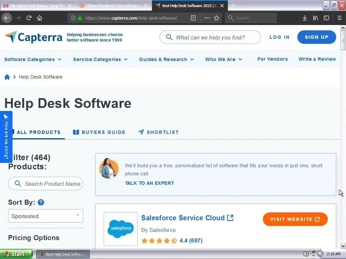Click the expert advisor avatar image

(x=109, y=169)
